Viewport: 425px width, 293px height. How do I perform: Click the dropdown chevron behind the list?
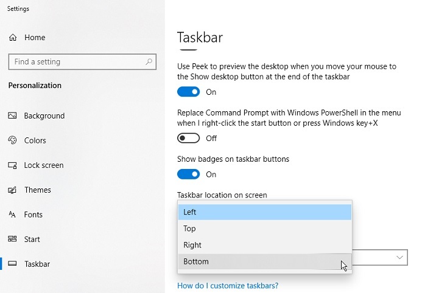click(x=399, y=257)
